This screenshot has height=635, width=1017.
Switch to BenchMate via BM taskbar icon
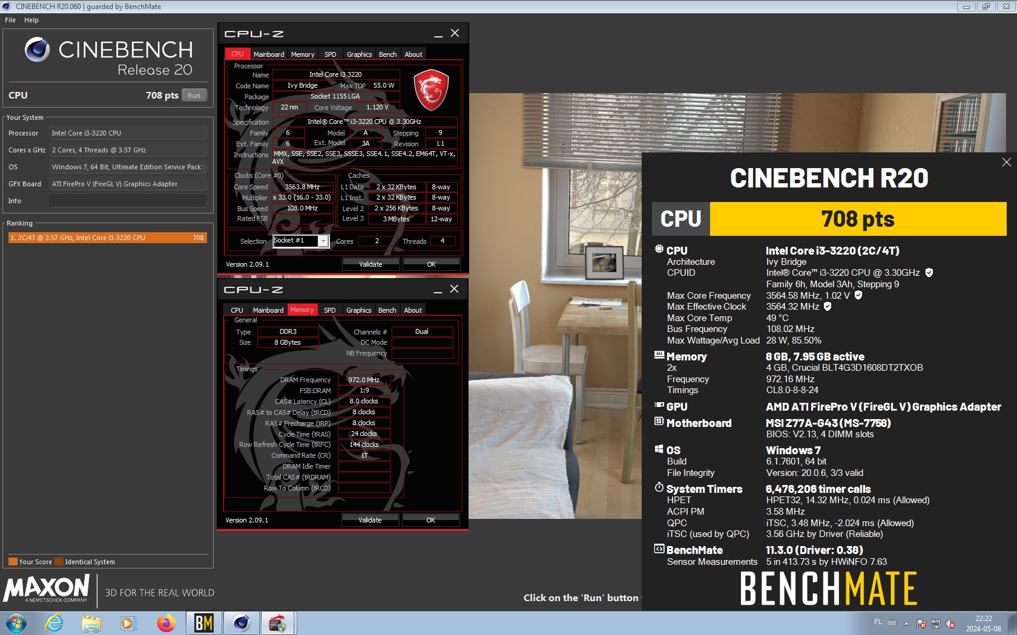204,623
